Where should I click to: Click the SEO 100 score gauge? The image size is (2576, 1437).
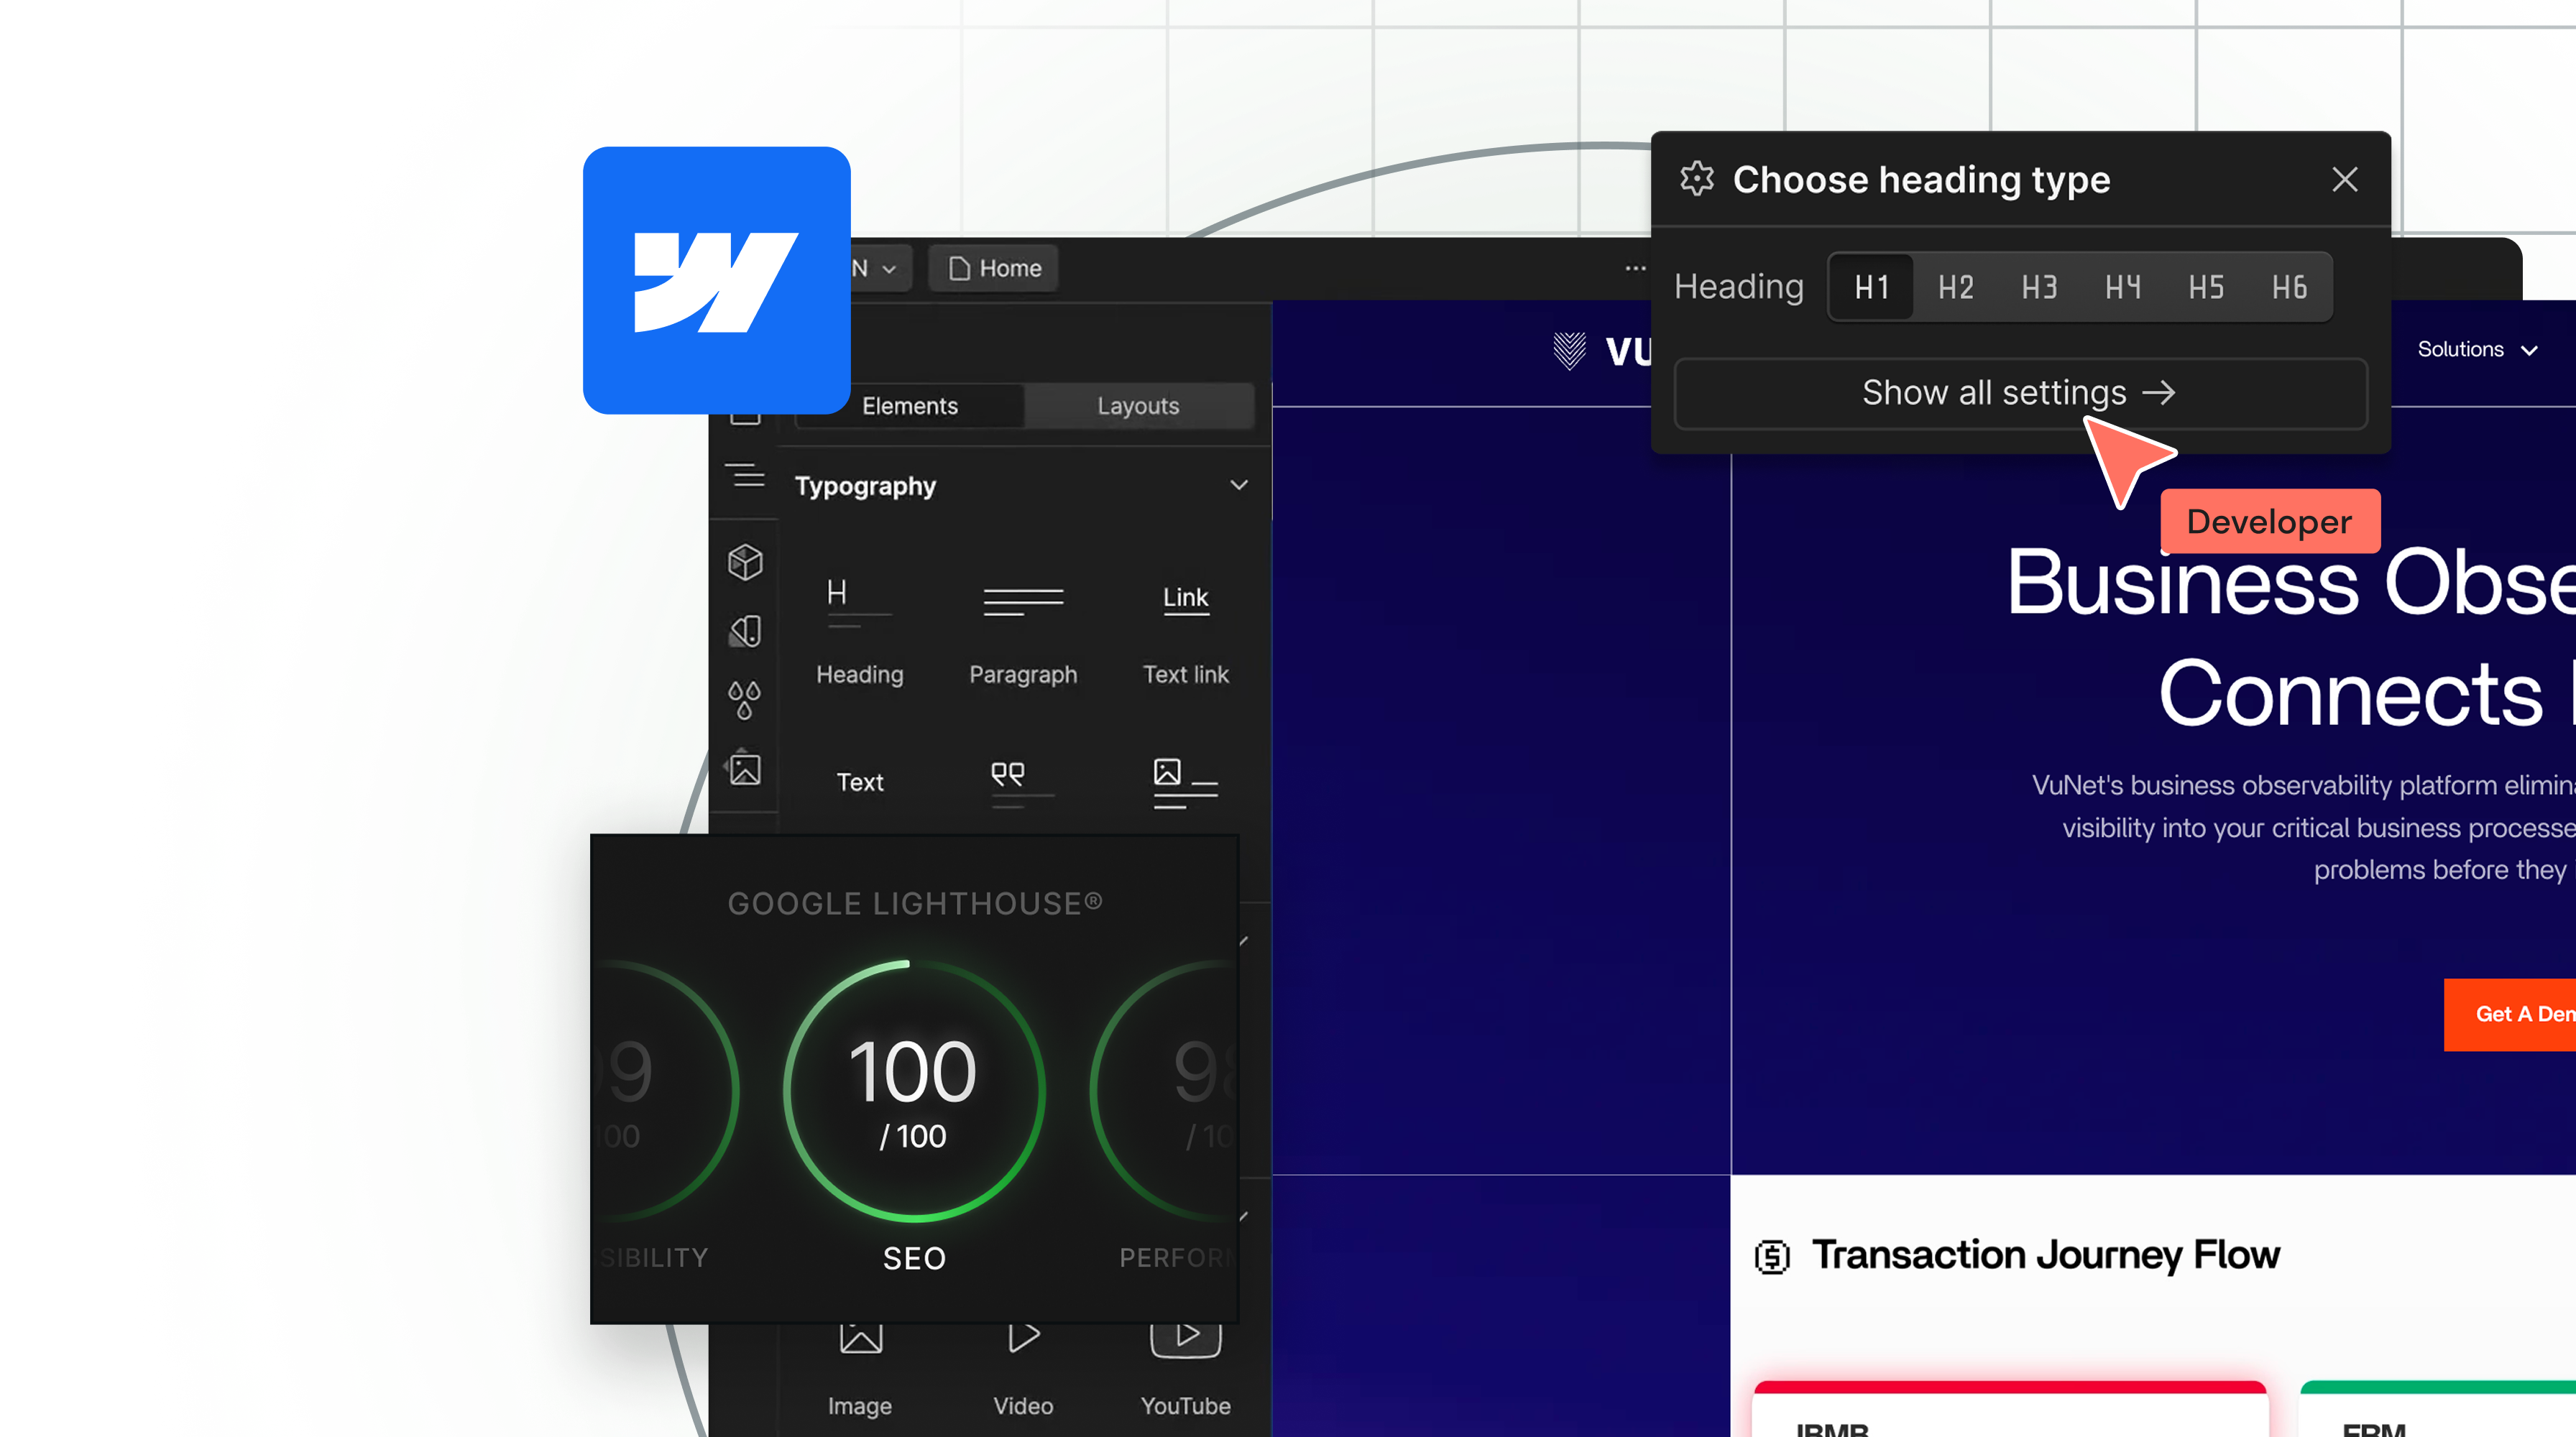(x=914, y=1091)
